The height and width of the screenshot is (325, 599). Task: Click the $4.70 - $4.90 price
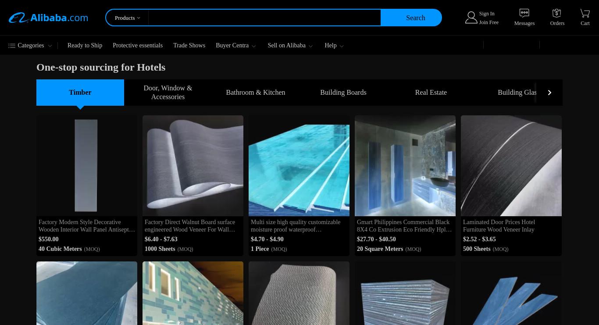[267, 239]
